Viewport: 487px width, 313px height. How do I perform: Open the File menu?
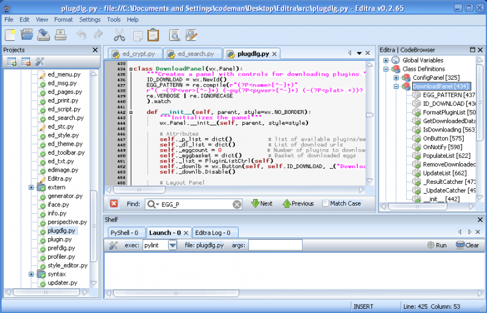click(x=9, y=19)
